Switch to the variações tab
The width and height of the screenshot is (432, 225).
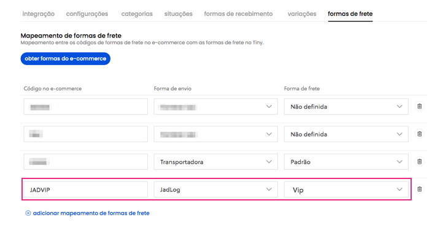click(302, 13)
